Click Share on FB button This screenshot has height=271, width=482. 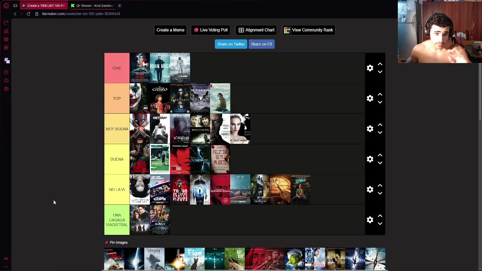coord(261,44)
